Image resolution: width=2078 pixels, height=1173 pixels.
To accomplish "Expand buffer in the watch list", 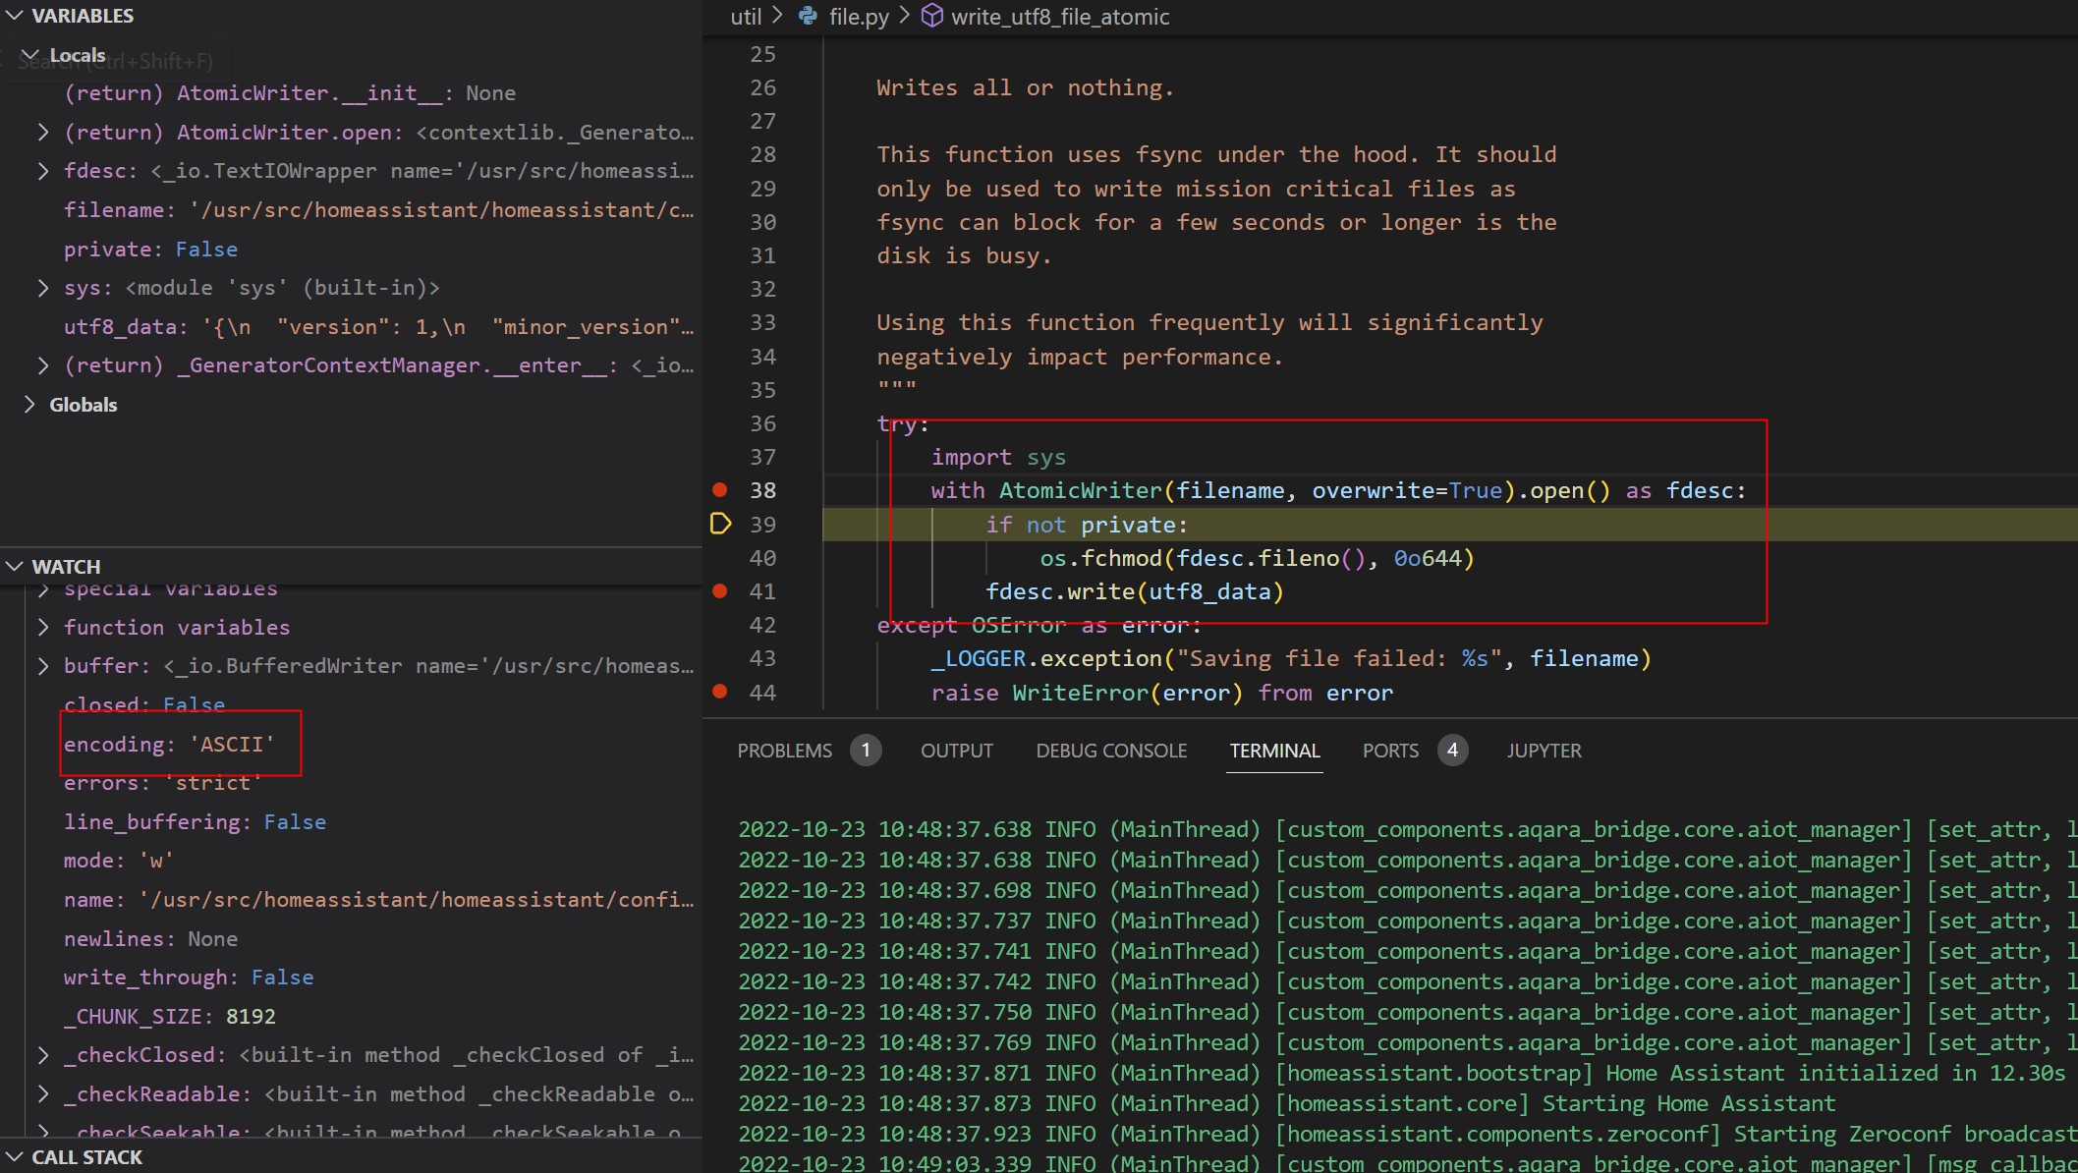I will tap(43, 666).
